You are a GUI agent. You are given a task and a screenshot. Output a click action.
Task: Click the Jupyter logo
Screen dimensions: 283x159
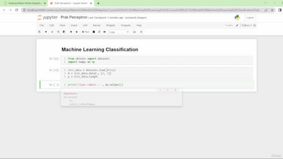coord(47,18)
